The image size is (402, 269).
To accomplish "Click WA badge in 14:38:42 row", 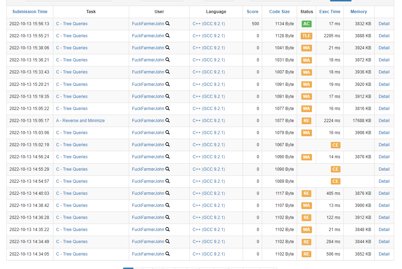I will [306, 205].
